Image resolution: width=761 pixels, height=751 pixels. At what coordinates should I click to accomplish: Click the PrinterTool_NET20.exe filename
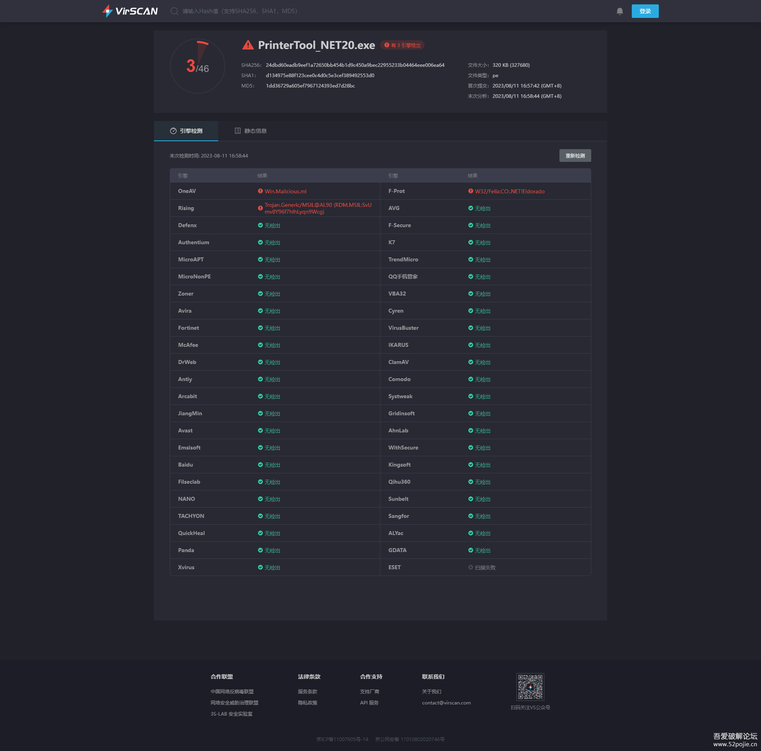316,45
